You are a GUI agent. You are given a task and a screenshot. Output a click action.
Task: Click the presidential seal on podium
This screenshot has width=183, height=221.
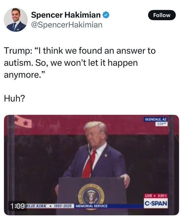pos(91,194)
